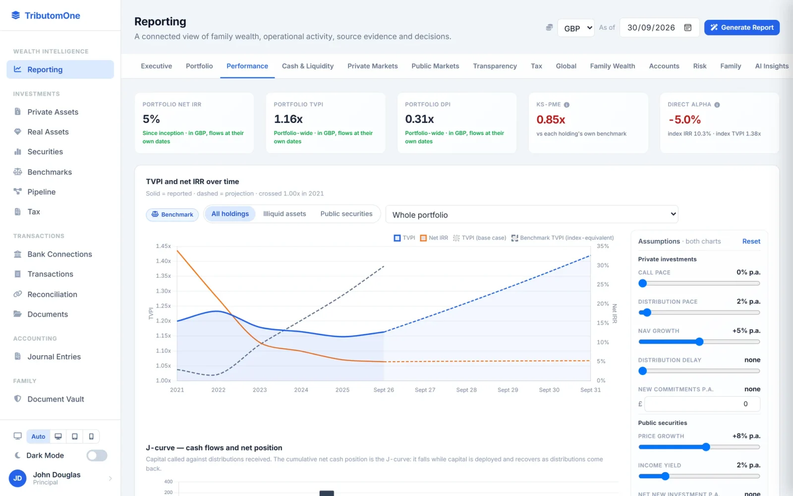Image resolution: width=793 pixels, height=496 pixels.
Task: Adjust Income Yield slider handle
Action: coord(665,476)
